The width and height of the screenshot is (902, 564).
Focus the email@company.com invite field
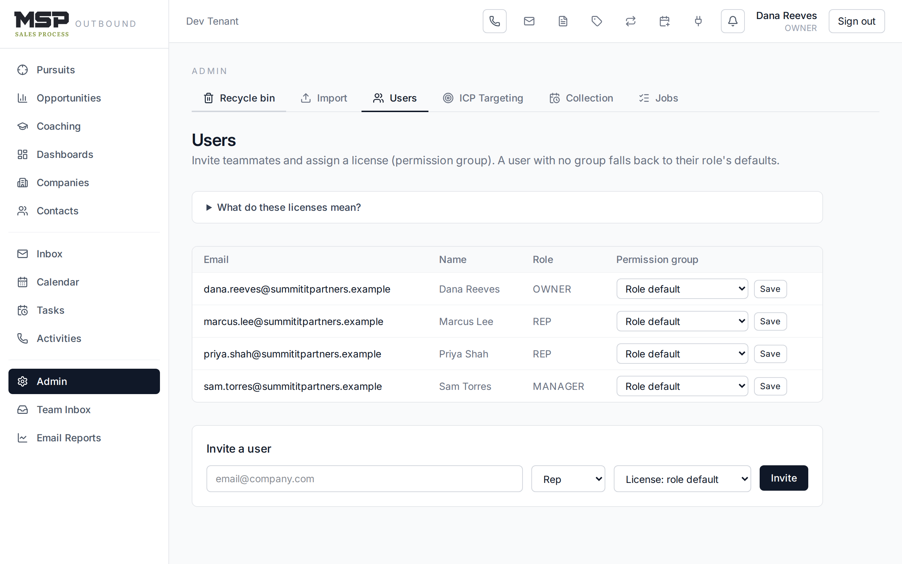tap(364, 479)
